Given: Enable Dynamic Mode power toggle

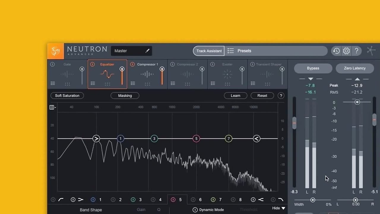Looking at the screenshot, I should click(195, 210).
